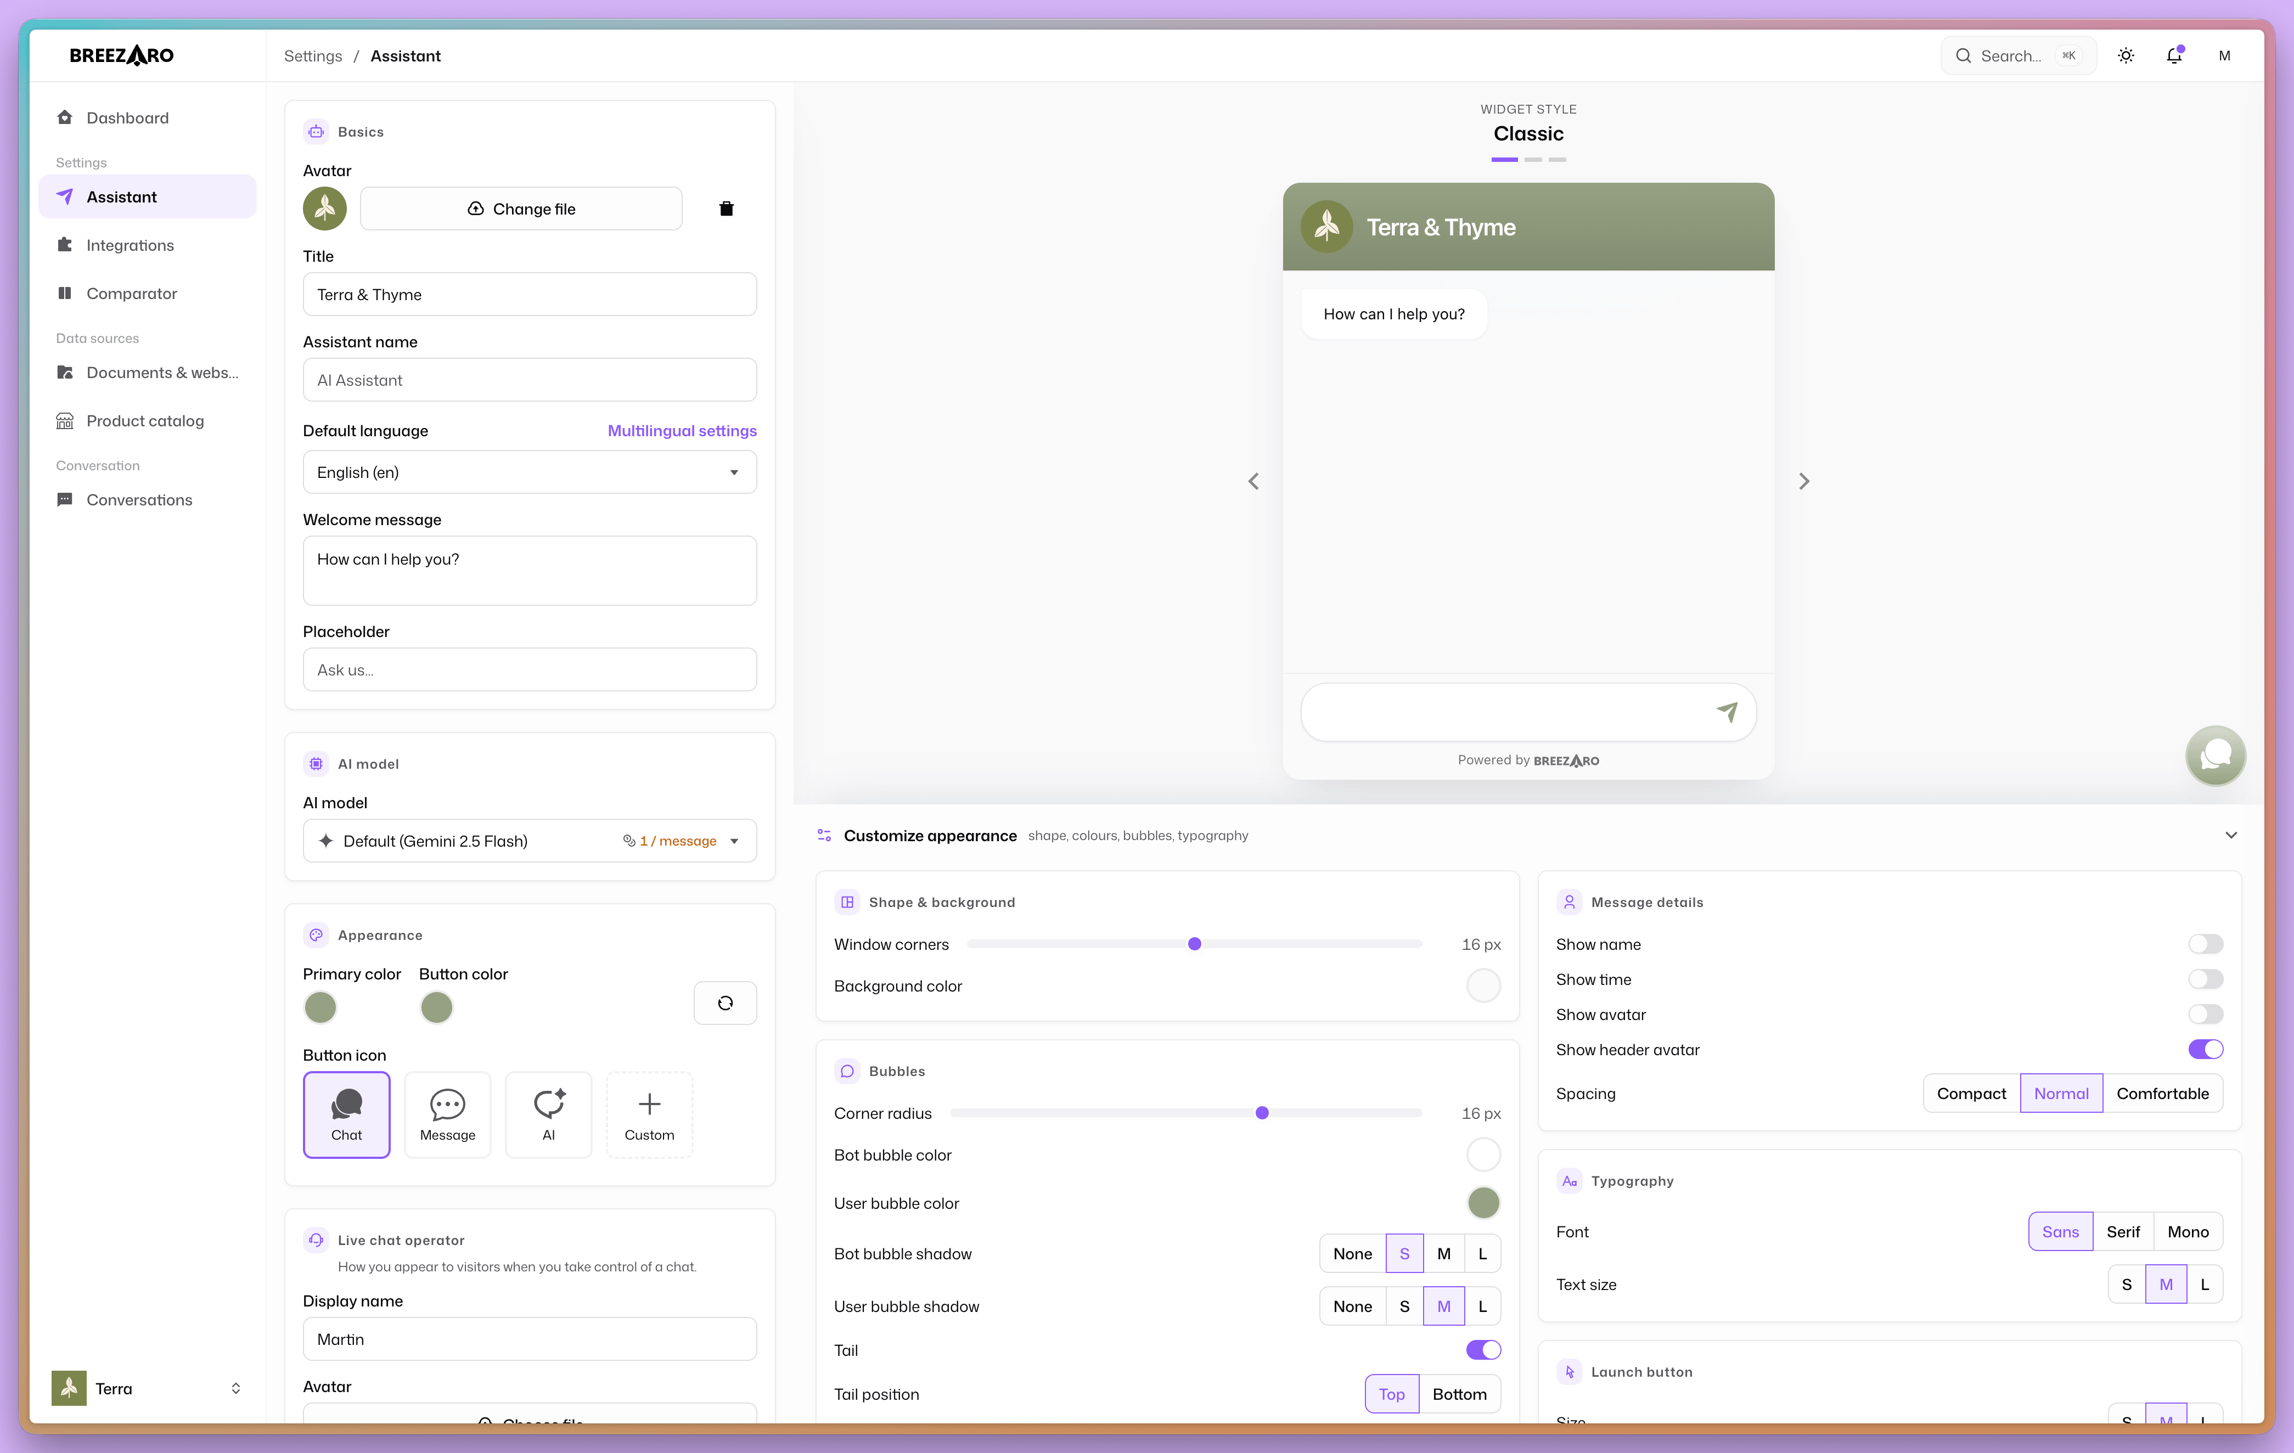Click the Live chat operator headset icon
2294x1453 pixels.
[316, 1240]
